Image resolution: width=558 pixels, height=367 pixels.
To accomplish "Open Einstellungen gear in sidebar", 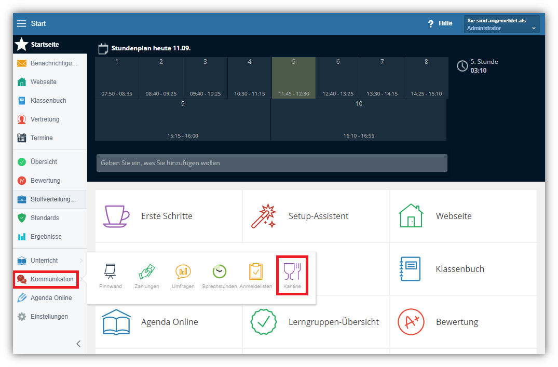I will (49, 317).
